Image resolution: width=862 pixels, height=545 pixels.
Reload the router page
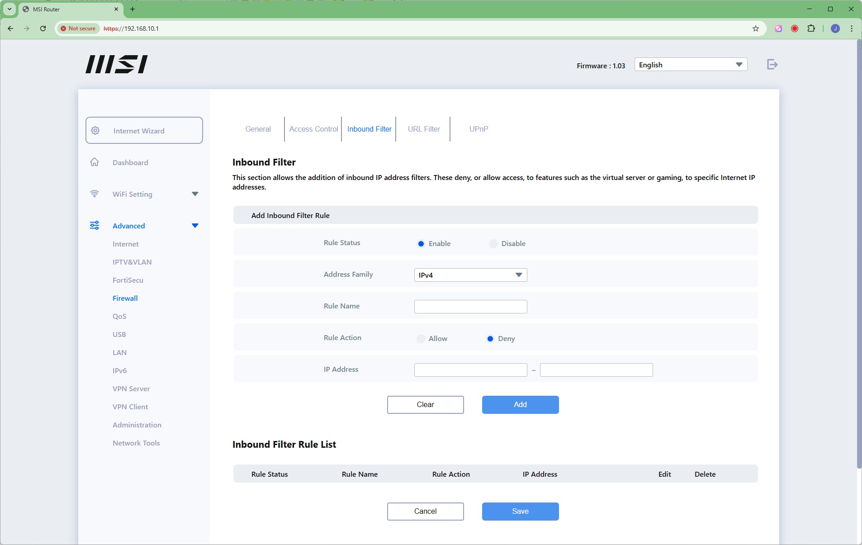[x=43, y=28]
